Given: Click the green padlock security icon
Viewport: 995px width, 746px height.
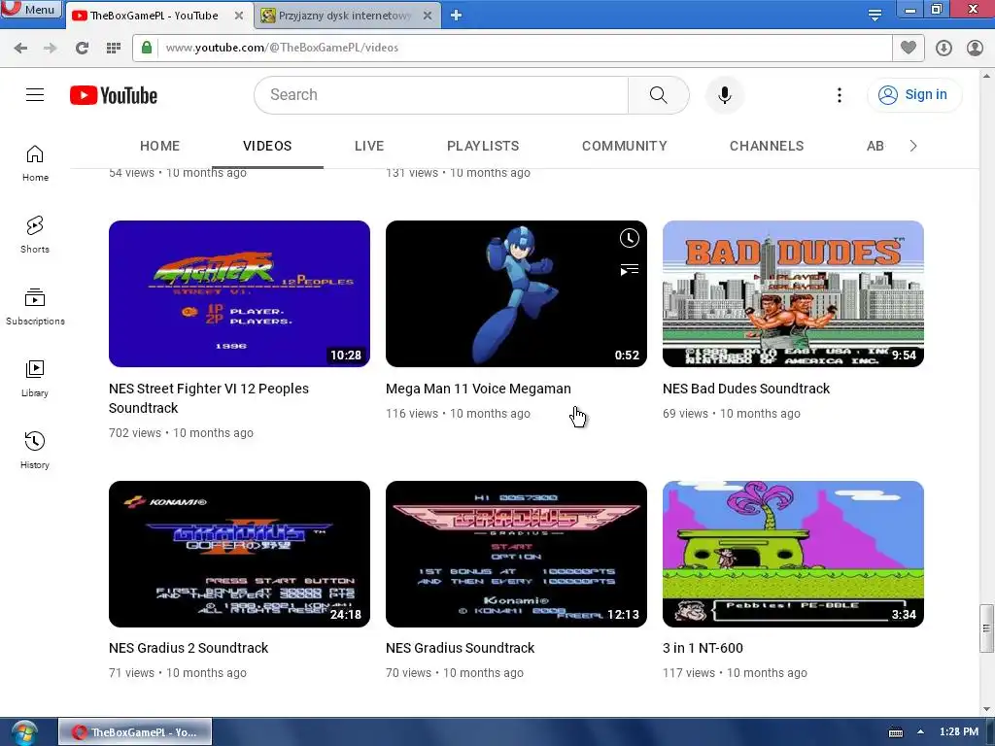Looking at the screenshot, I should [147, 48].
